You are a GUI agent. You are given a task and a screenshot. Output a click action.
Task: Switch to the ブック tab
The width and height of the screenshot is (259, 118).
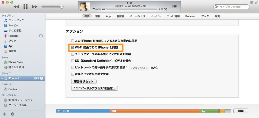205,16
